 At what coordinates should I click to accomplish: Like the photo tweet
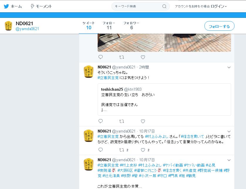pyautogui.click(x=143, y=57)
